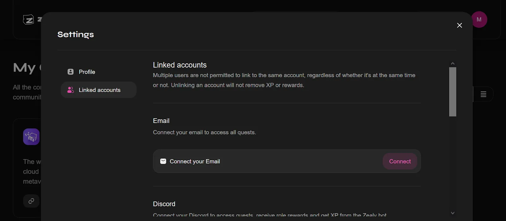Open the user avatar M menu
This screenshot has height=221, width=506.
point(479,20)
